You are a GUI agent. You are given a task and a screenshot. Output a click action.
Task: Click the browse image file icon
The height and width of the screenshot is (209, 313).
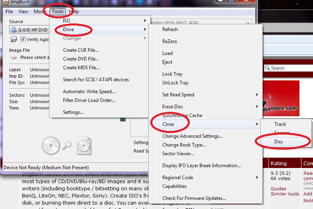pos(14,58)
